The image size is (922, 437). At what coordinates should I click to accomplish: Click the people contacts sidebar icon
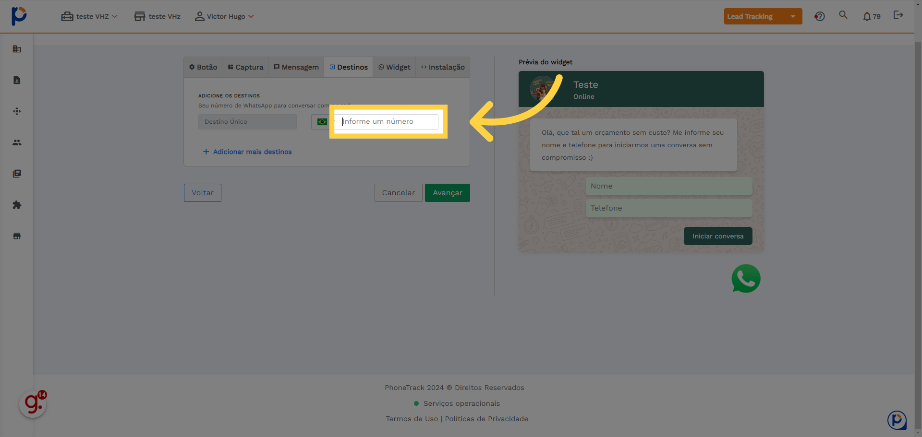click(x=17, y=142)
